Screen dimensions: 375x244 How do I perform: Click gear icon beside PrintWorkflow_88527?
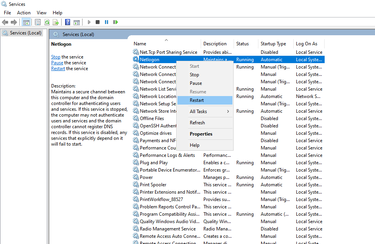pos(136,199)
